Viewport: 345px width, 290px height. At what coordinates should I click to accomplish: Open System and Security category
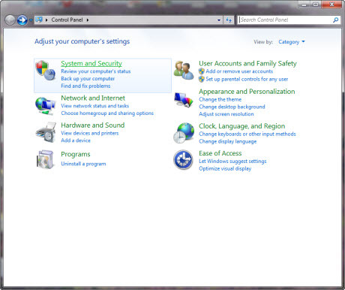tap(91, 63)
